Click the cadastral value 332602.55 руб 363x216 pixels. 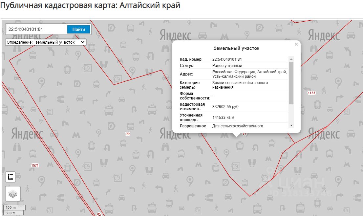[x=225, y=106]
